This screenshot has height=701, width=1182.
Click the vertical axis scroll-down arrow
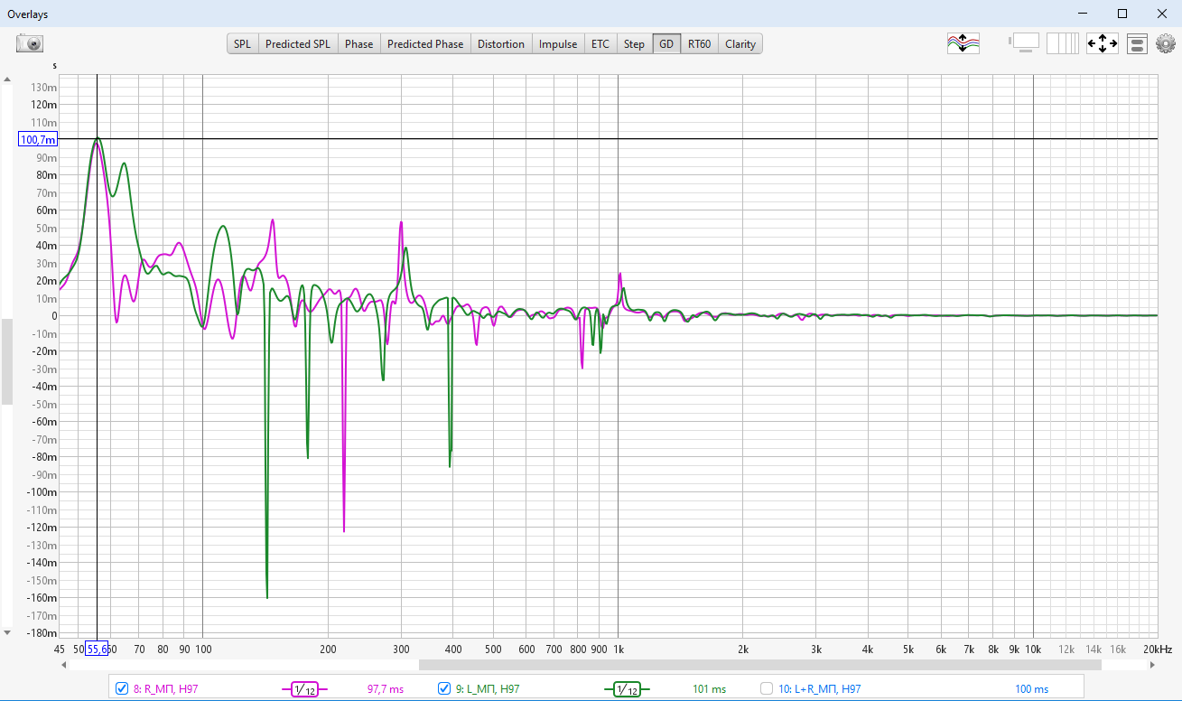(x=7, y=632)
